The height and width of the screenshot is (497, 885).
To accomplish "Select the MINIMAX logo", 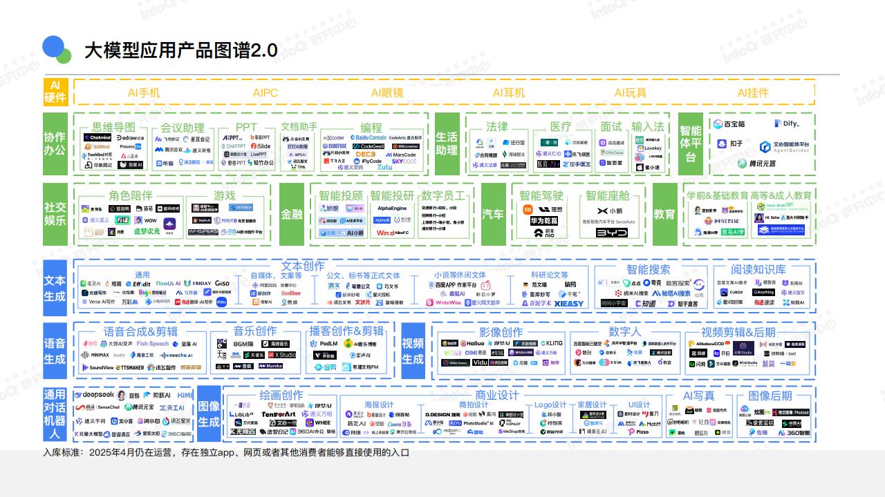I will tap(95, 355).
